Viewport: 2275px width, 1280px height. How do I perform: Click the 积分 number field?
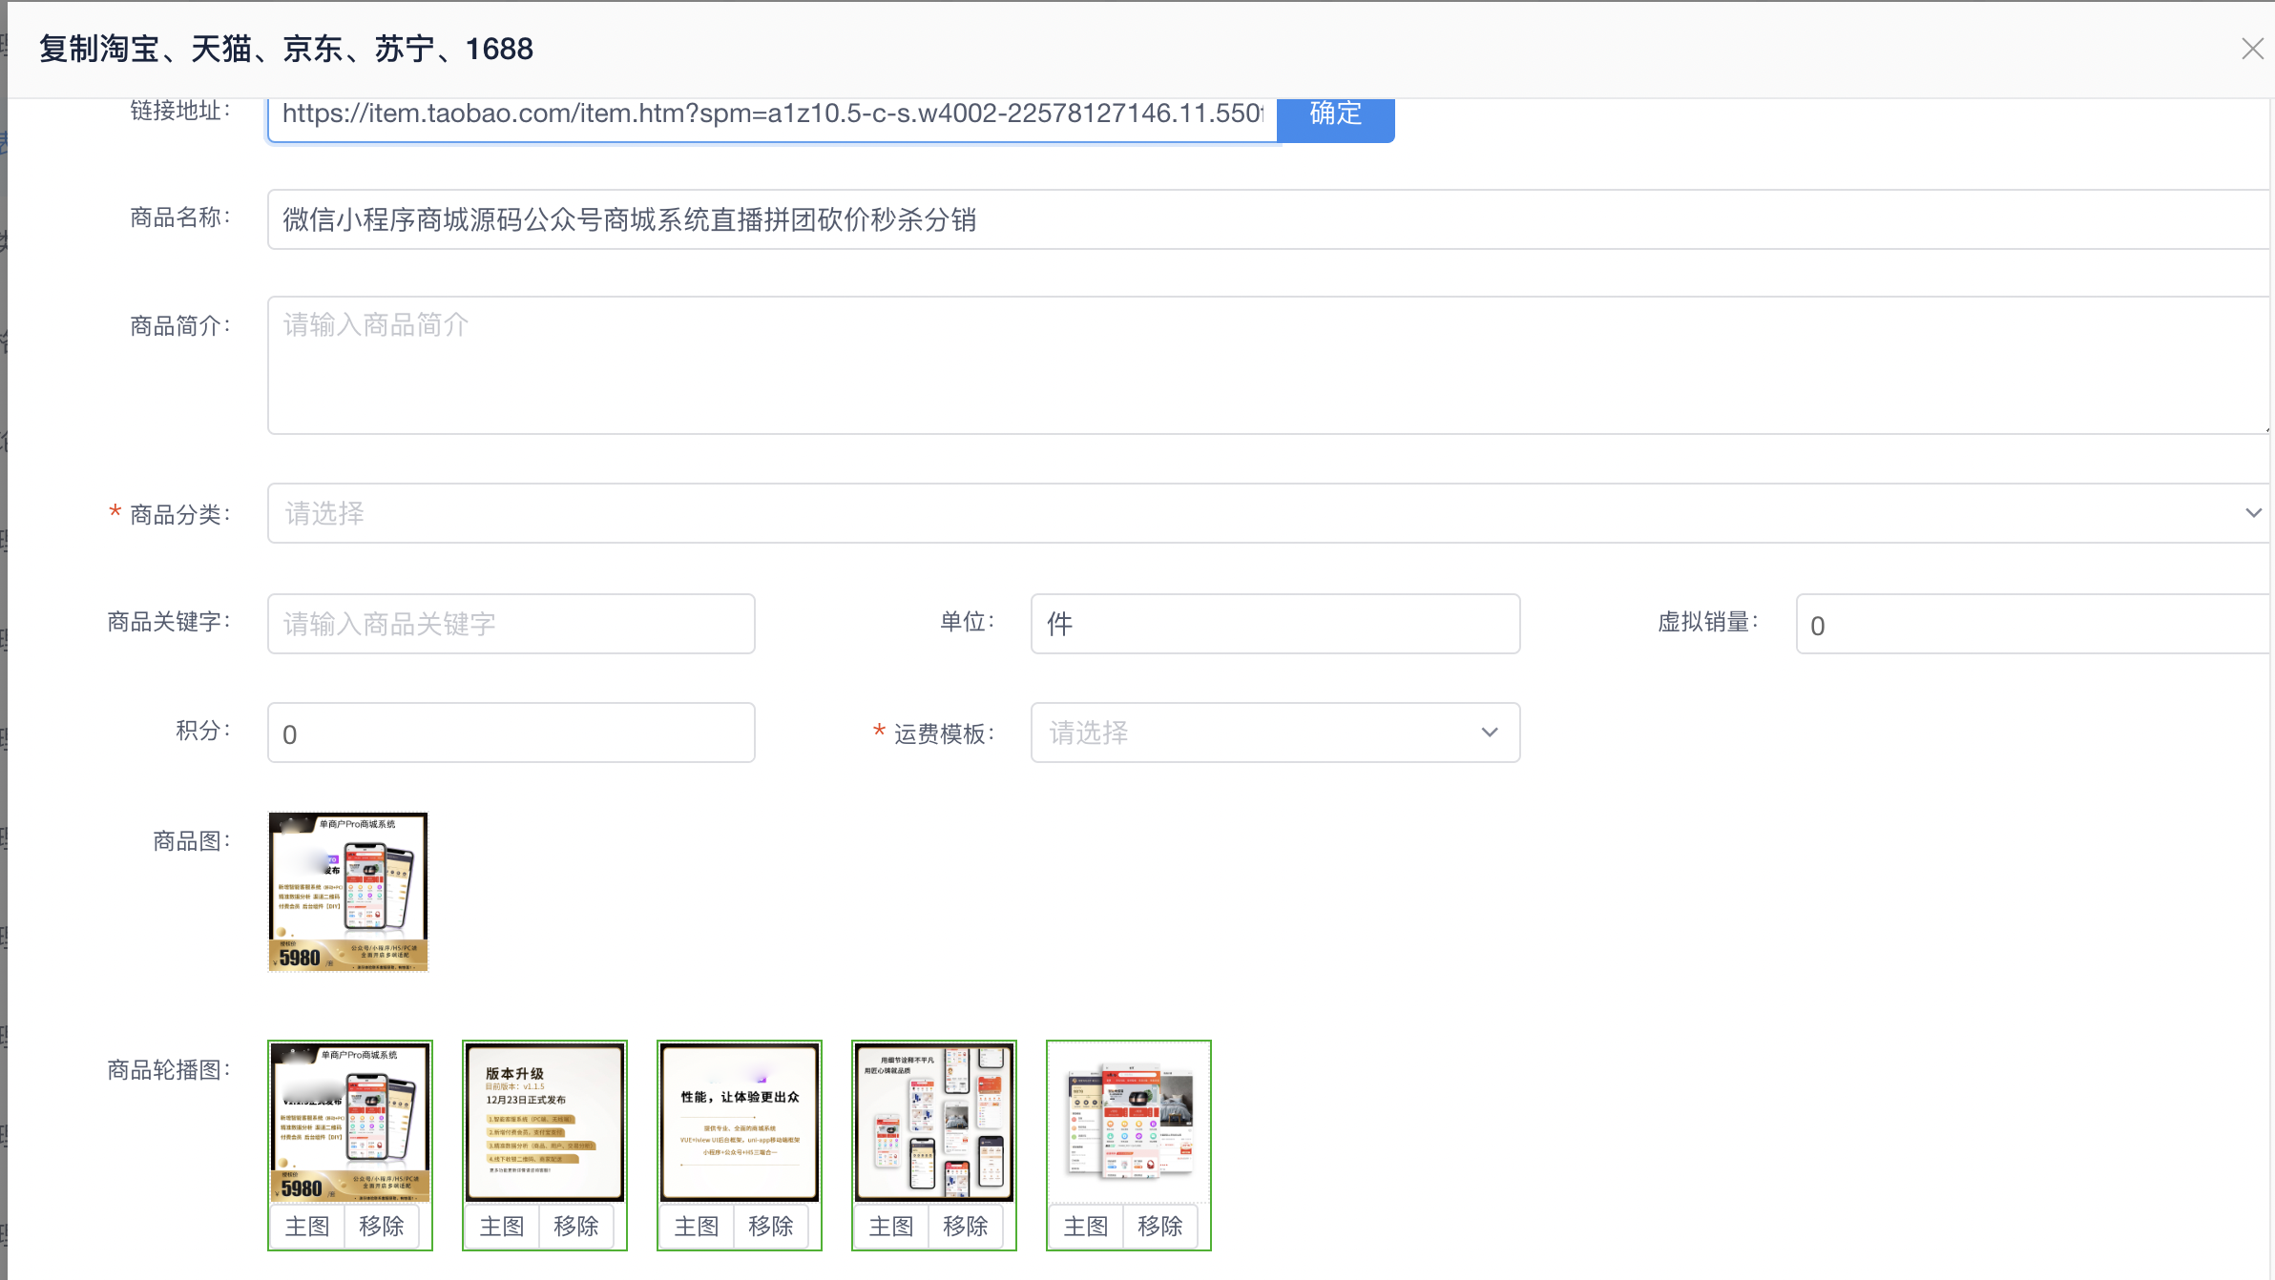(x=511, y=733)
